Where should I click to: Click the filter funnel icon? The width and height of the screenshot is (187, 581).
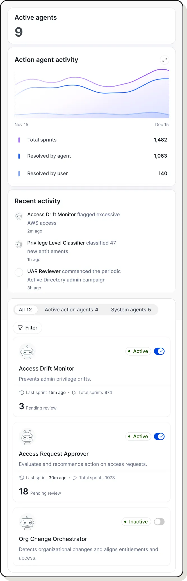tap(20, 328)
